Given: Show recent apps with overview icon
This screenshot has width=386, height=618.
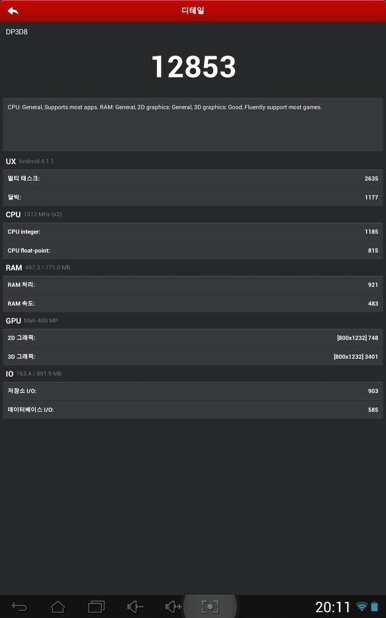Looking at the screenshot, I should [x=97, y=607].
